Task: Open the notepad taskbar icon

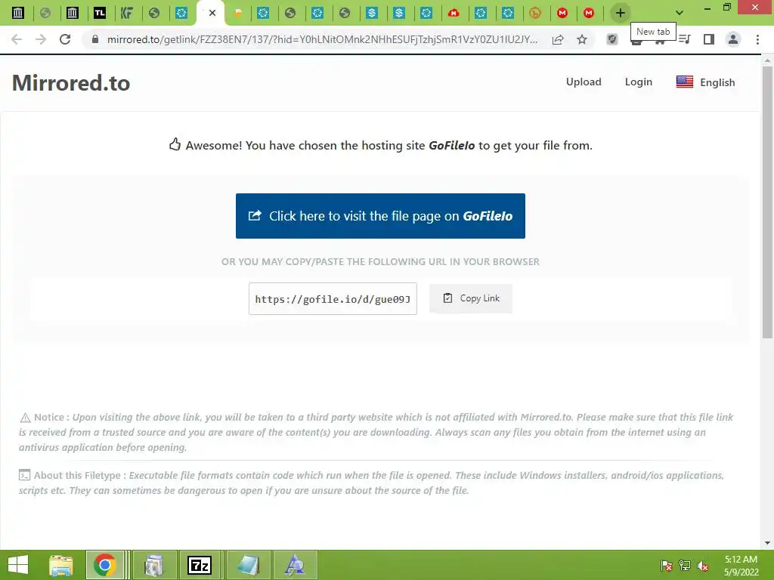Action: (248, 565)
